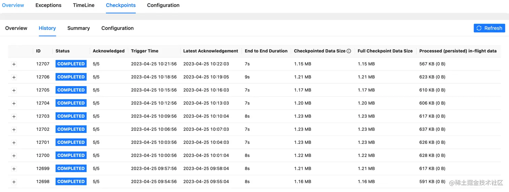The image size is (509, 192).
Task: Select trigger time 2023-04-25 10:18:56
Action: tap(154, 77)
